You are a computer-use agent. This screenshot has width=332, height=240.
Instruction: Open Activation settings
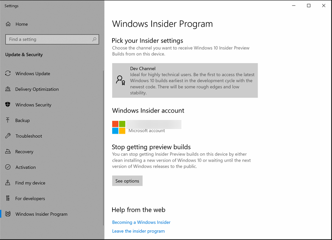52,167
